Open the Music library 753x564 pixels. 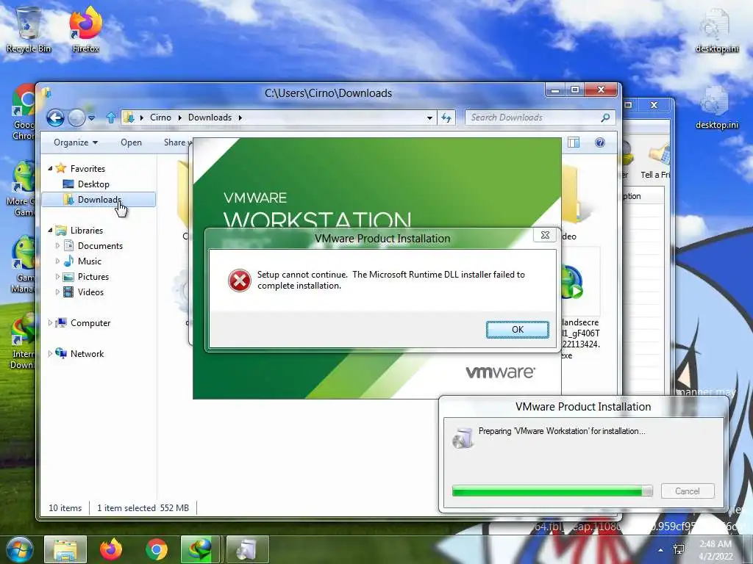pos(89,261)
